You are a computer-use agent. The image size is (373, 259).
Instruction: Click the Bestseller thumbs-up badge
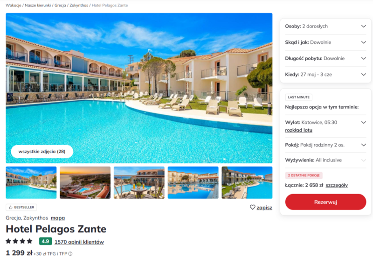click(21, 207)
